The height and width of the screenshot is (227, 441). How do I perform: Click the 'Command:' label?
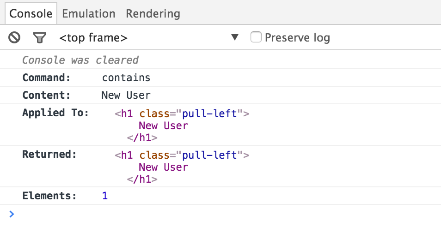46,78
